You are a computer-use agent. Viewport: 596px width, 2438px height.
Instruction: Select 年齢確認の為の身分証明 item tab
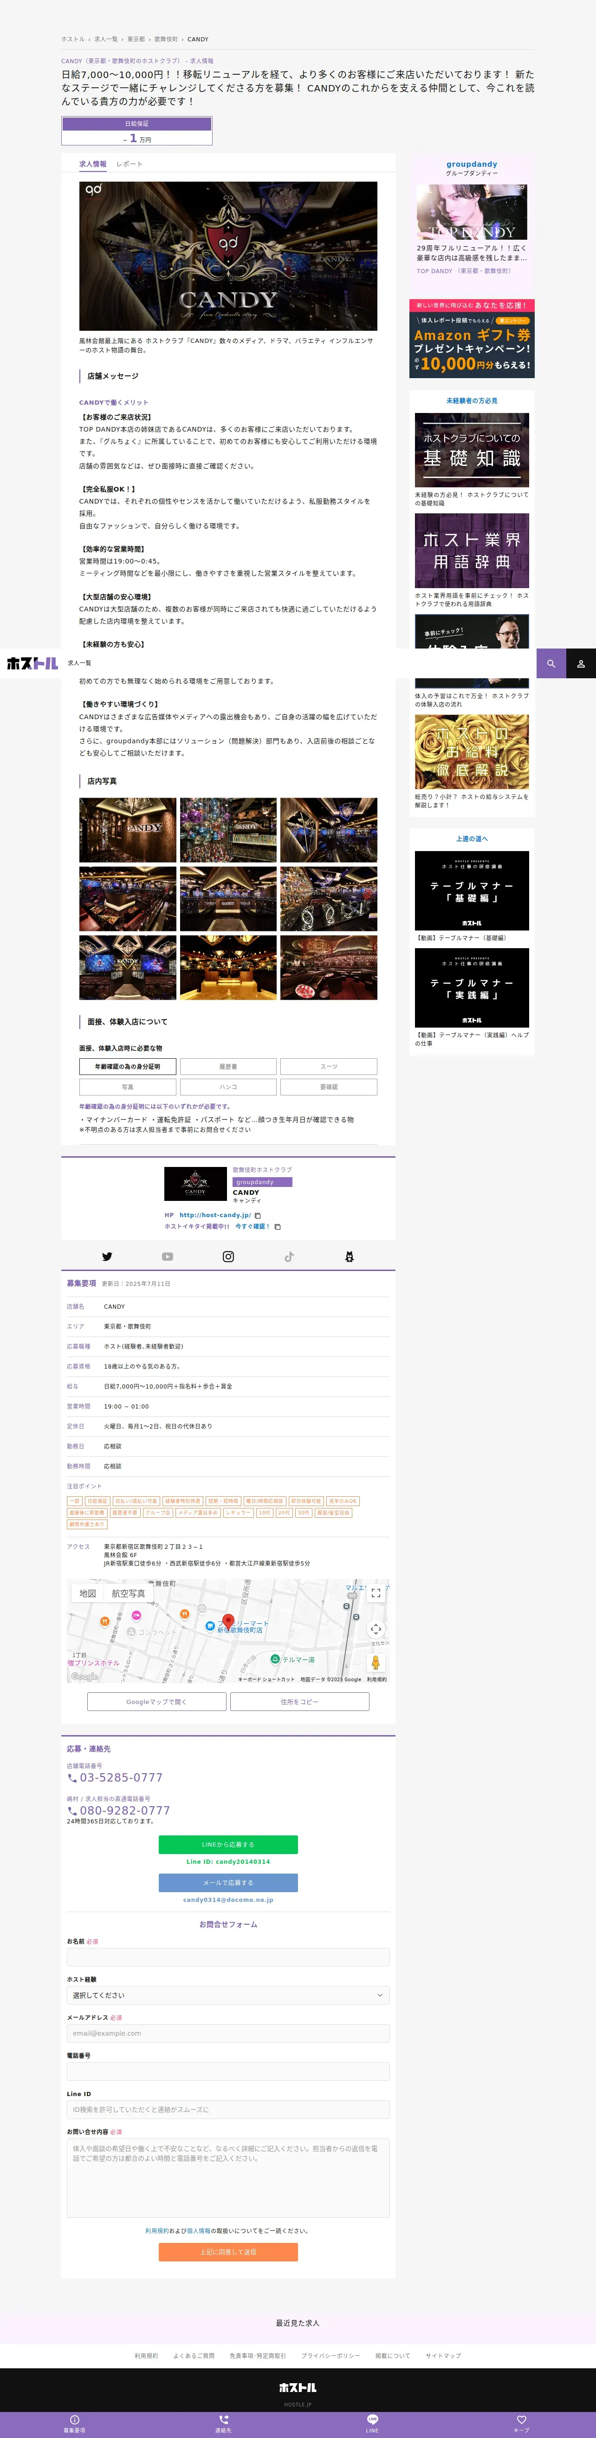tap(128, 1067)
